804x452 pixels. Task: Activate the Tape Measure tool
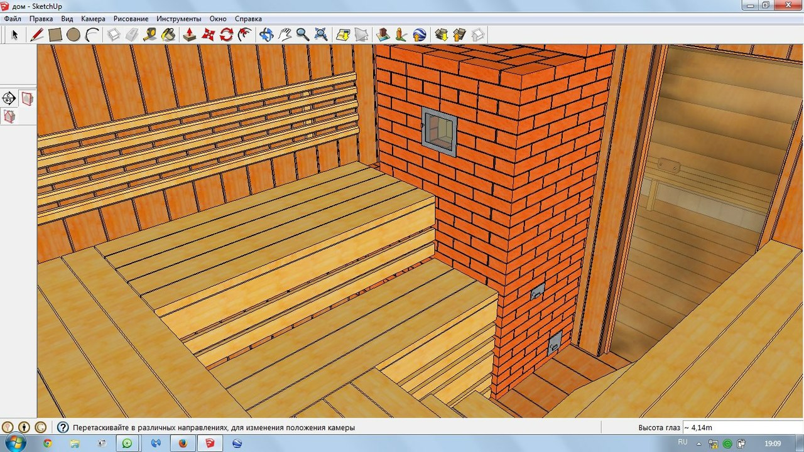149,35
